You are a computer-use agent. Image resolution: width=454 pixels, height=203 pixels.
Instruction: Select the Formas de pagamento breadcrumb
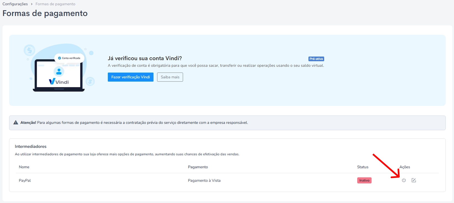click(55, 4)
